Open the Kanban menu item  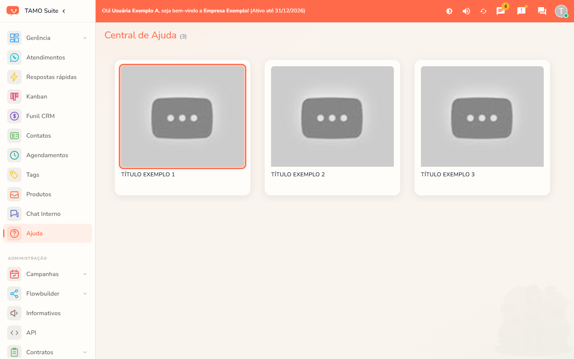[47, 97]
